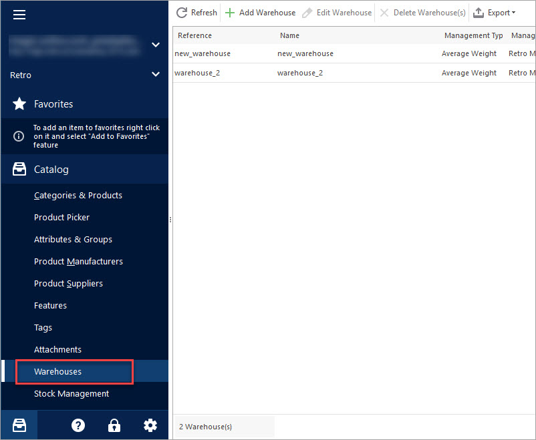The image size is (536, 440).
Task: Open Categories & Products menu item
Action: pyautogui.click(x=78, y=196)
